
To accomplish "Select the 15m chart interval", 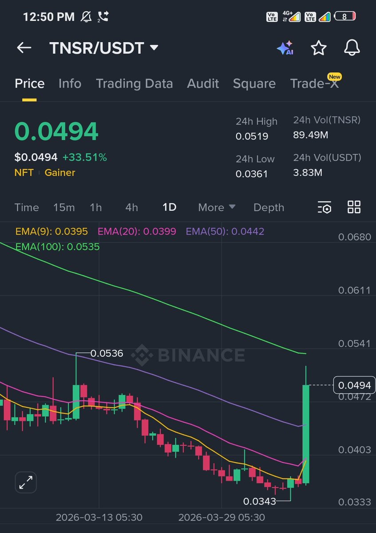I will (63, 207).
